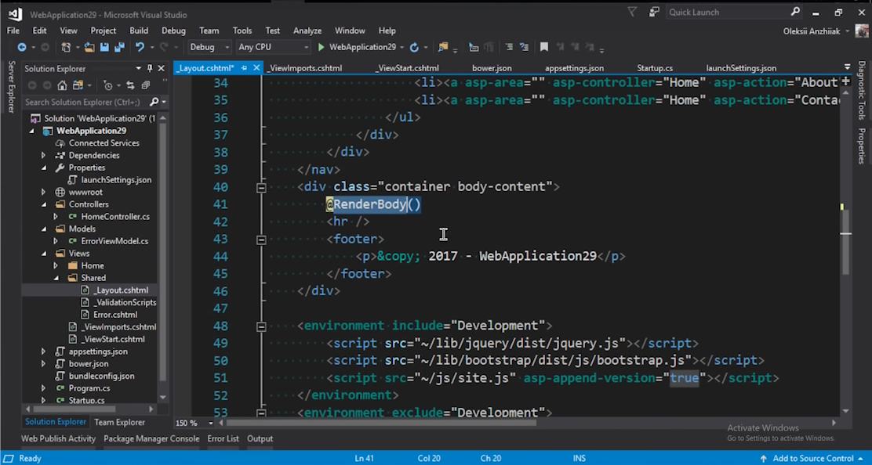Screen dimensions: 872x465
Task: Click the notifications filter flag icon
Action: [632, 12]
